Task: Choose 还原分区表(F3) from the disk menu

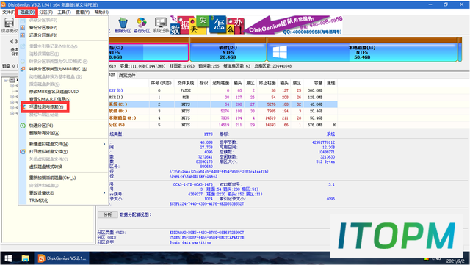Action: point(43,35)
